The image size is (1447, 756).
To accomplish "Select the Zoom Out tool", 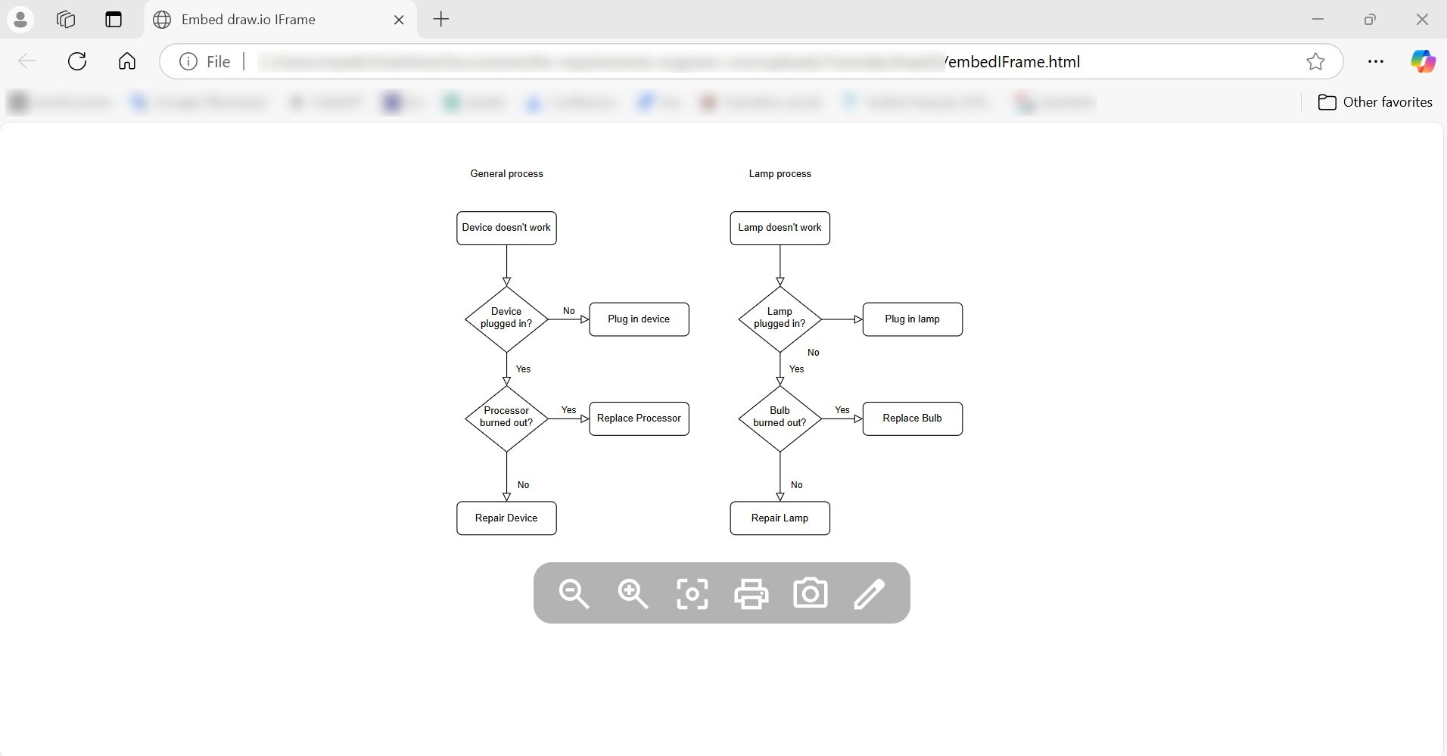I will pyautogui.click(x=574, y=594).
